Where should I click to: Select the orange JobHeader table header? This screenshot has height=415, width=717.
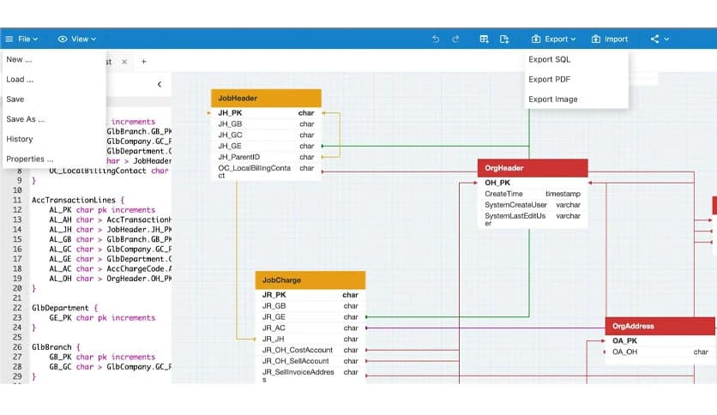point(266,98)
